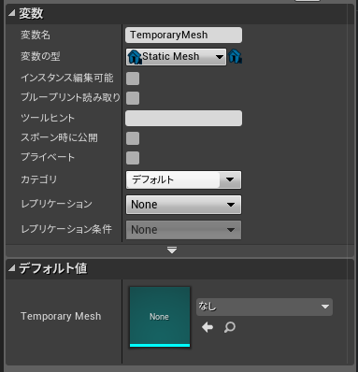Click the magnifier icon to browse to asset
This screenshot has height=372, width=358.
(230, 327)
